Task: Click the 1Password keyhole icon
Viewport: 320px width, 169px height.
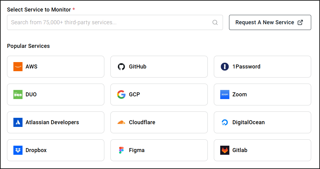Action: [225, 67]
